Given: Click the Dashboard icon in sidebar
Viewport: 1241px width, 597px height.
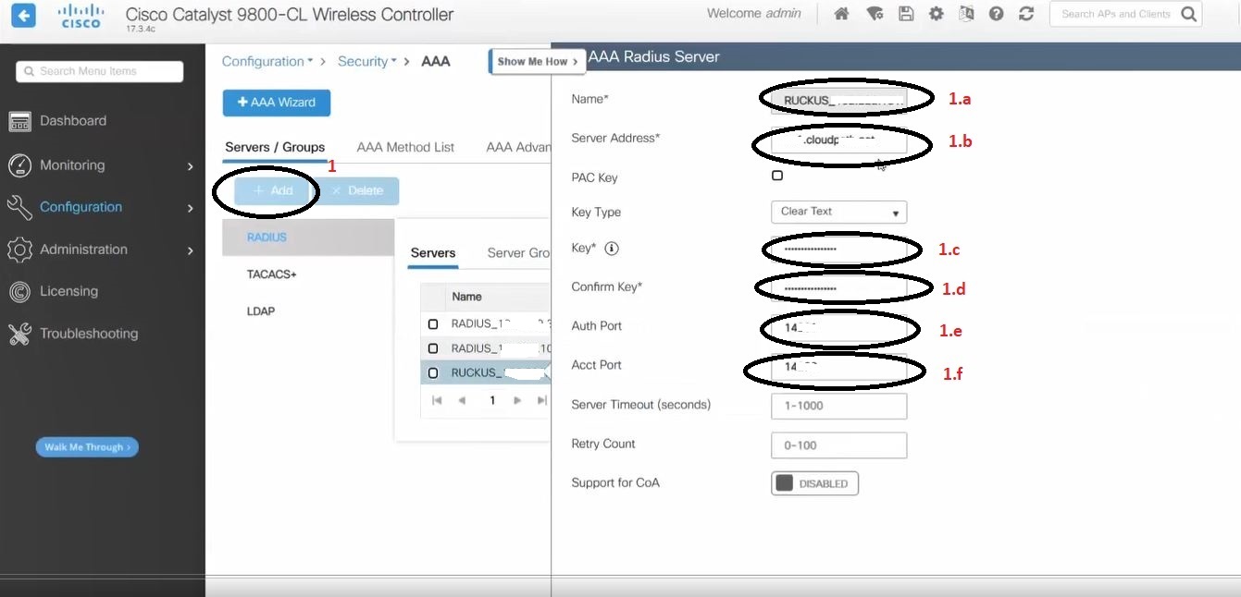Looking at the screenshot, I should click(x=20, y=121).
